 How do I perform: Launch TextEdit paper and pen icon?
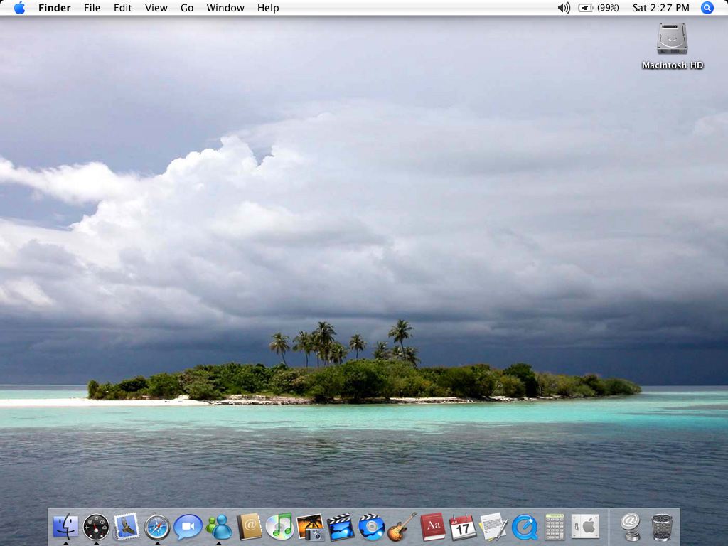[x=493, y=527]
